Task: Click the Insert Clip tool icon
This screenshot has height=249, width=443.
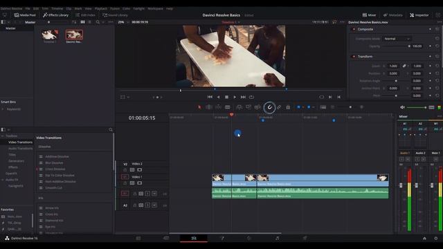Action: point(239,107)
